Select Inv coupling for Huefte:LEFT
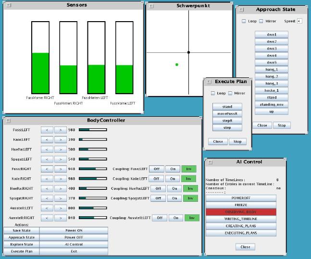This screenshot has width=311, height=259. tap(190, 189)
